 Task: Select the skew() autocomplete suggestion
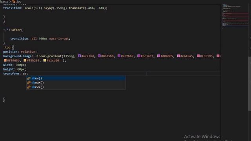coord(76,78)
